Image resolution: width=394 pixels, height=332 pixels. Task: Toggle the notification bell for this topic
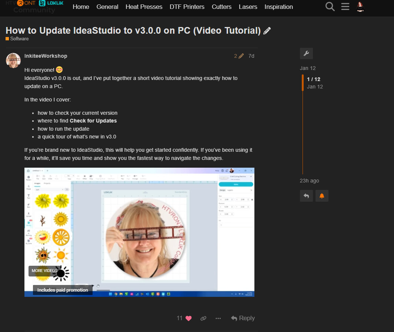pyautogui.click(x=322, y=196)
